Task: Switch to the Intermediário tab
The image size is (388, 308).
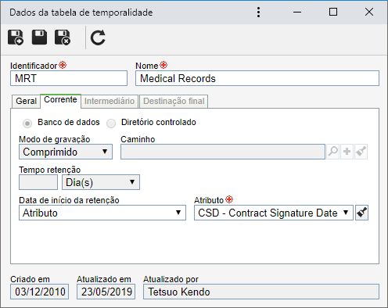Action: tap(110, 101)
